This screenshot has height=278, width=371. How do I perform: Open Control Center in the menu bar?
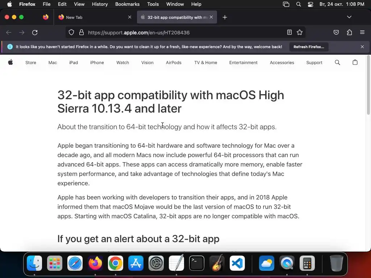310,4
